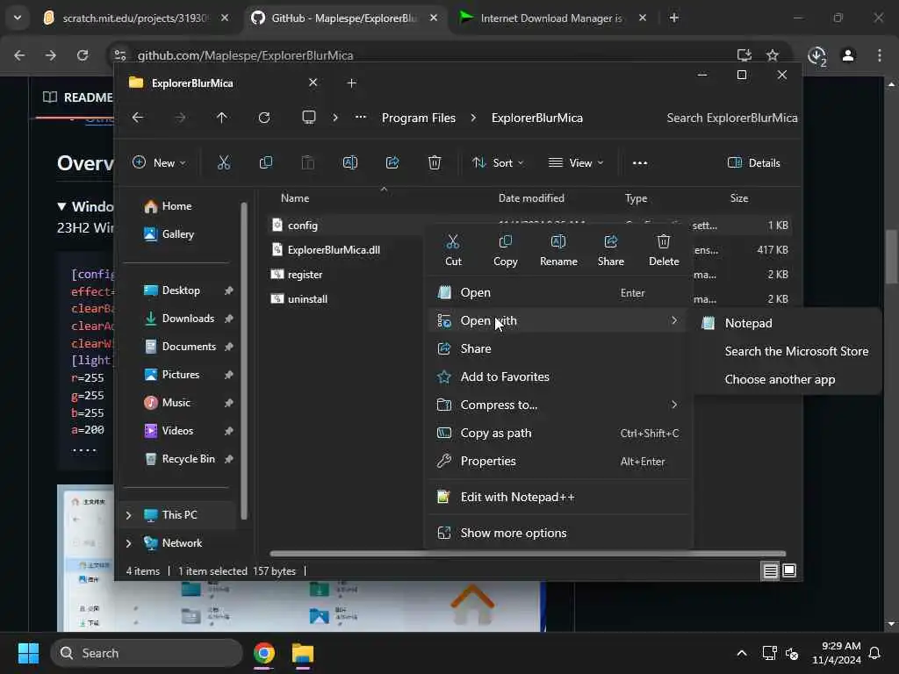This screenshot has height=674, width=899.
Task: Click Search ExplorerBlurMica box
Action: pos(731,118)
